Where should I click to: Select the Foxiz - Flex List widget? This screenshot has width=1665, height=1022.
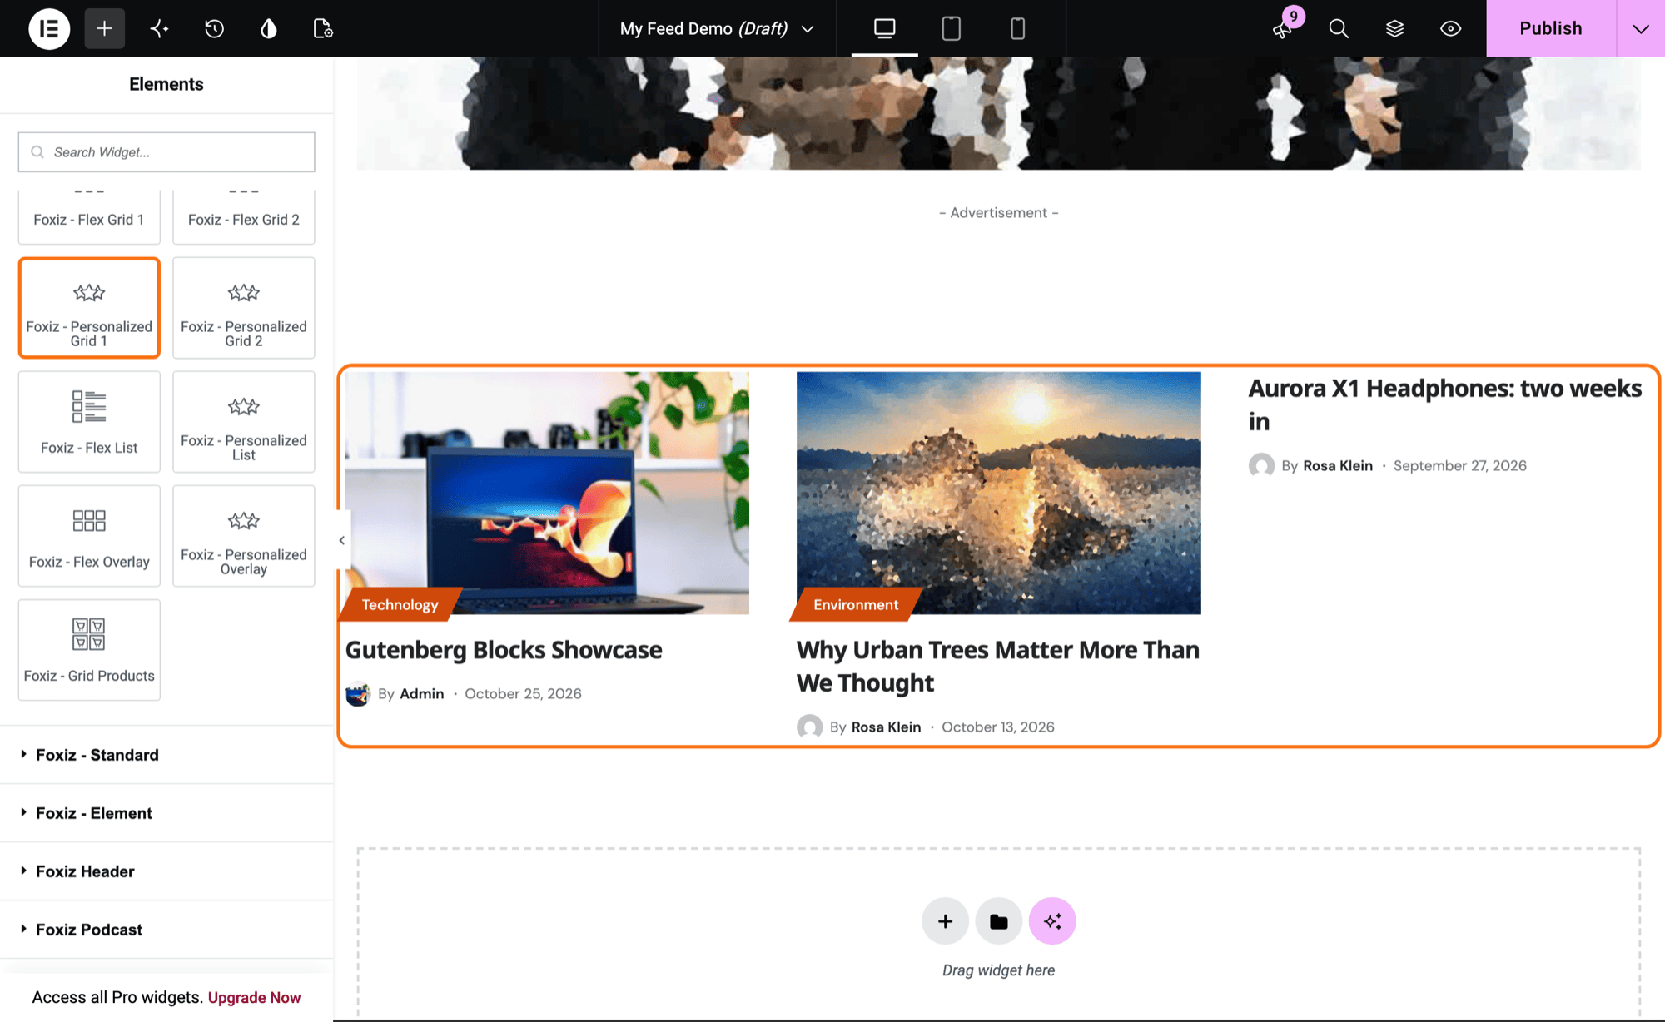(x=89, y=422)
